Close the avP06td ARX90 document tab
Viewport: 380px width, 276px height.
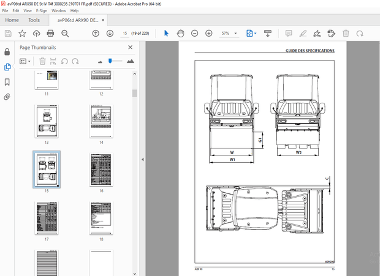point(103,20)
